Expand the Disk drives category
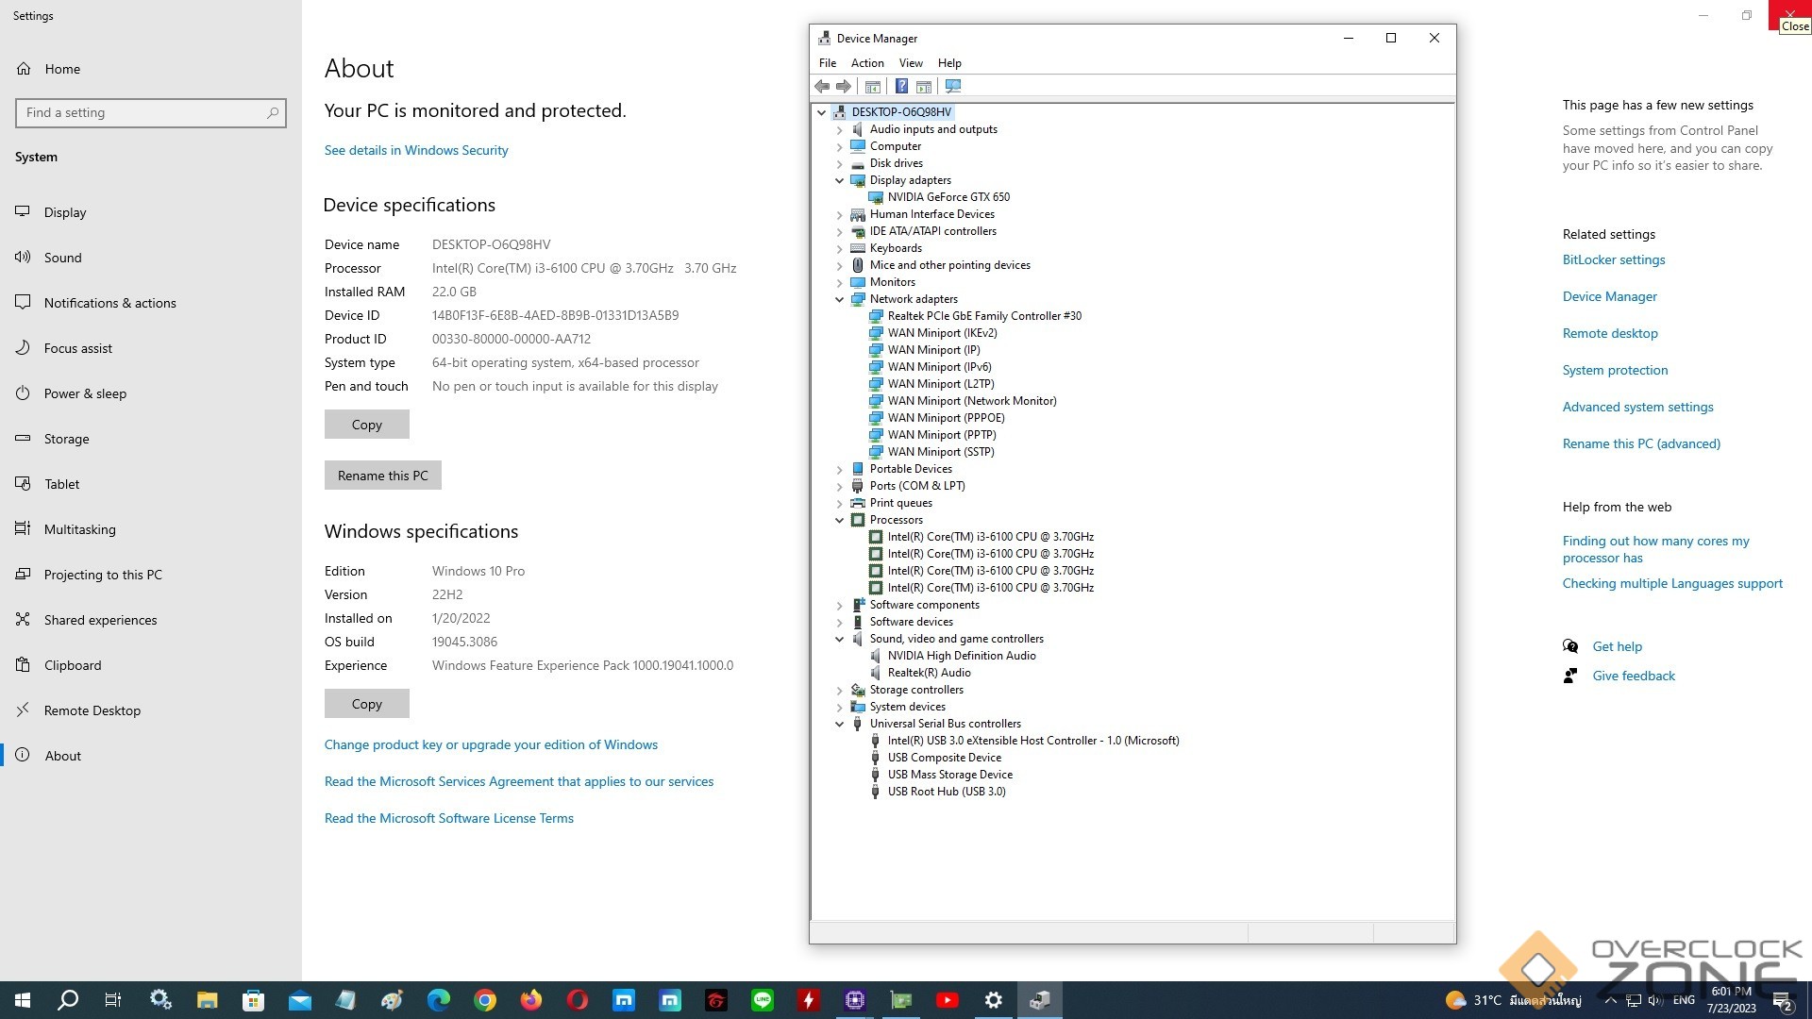Viewport: 1812px width, 1019px height. click(x=839, y=164)
